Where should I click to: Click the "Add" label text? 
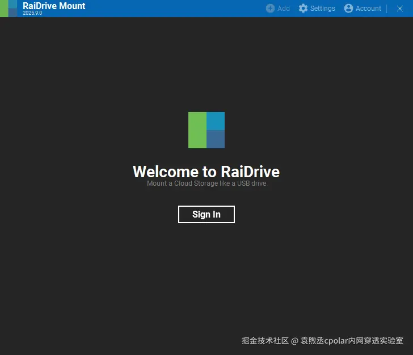(284, 9)
